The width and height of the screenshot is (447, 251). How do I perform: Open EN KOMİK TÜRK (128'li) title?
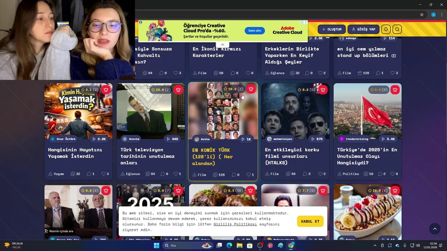212,157
